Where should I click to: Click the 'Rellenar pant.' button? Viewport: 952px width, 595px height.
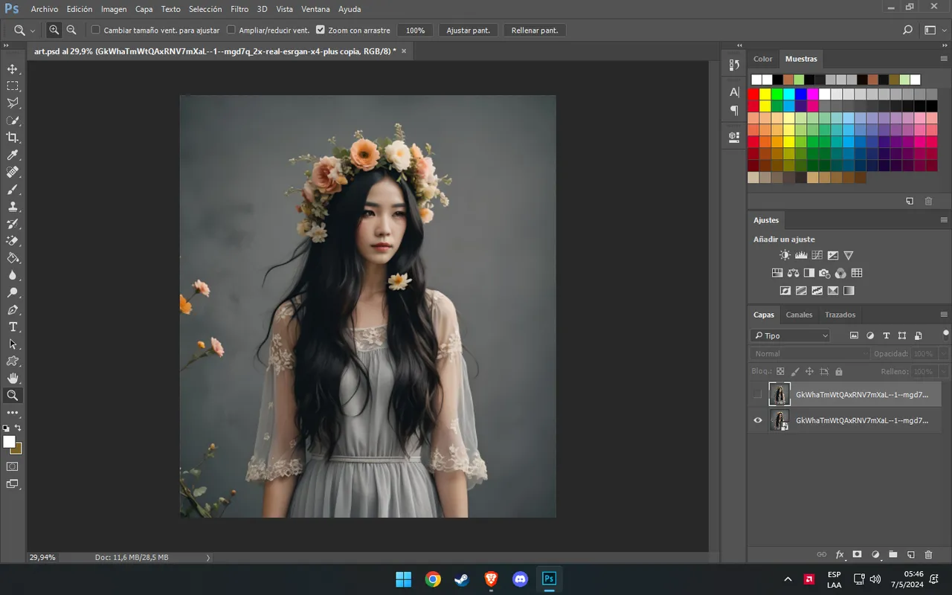tap(535, 30)
